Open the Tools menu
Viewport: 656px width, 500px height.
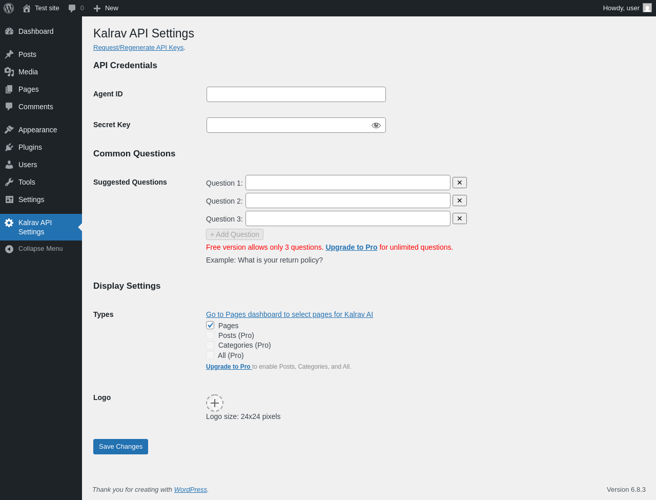(27, 182)
